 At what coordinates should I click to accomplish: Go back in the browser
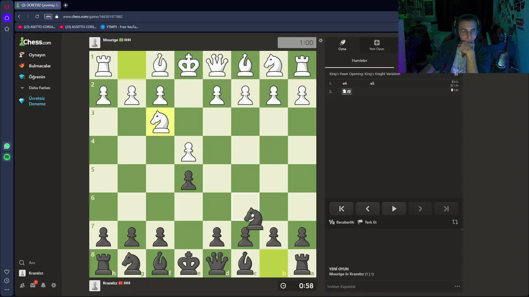point(19,16)
